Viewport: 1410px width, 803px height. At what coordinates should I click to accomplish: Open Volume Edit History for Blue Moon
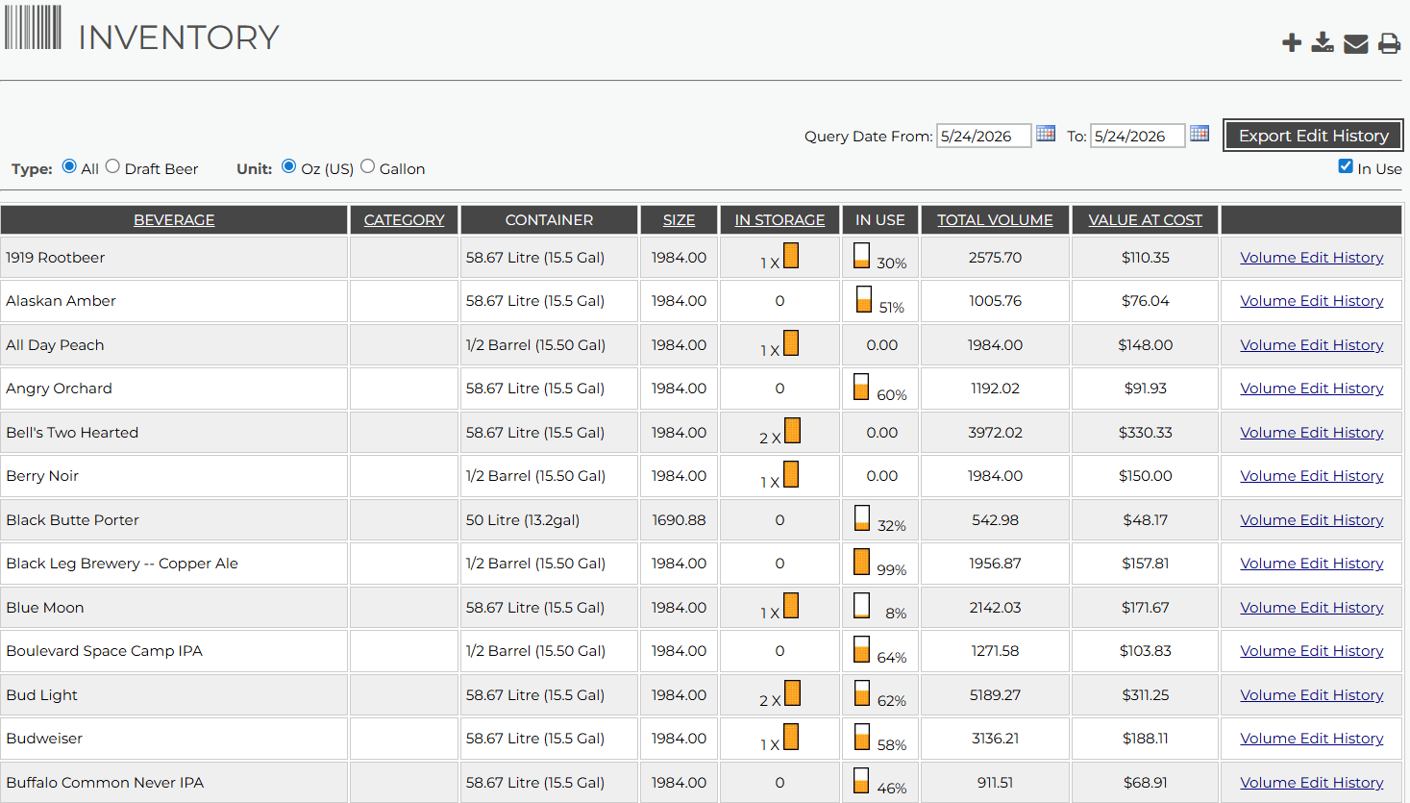pyautogui.click(x=1311, y=608)
